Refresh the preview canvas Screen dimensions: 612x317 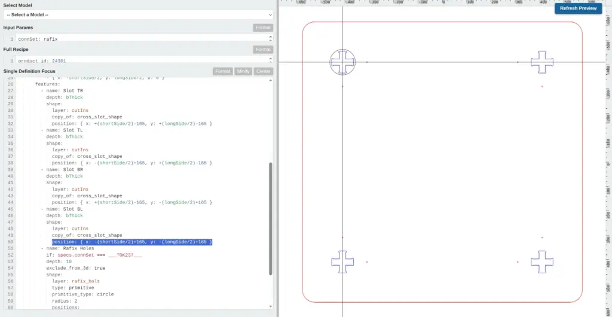pos(578,8)
